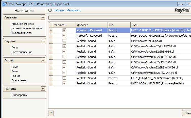Toggle checkbox for SRSTSH64.dll row
Image resolution: width=191 pixels, height=118 pixels.
[x=64, y=57]
